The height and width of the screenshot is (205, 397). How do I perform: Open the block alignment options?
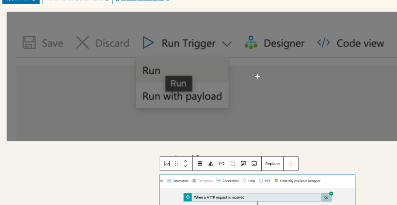(200, 164)
